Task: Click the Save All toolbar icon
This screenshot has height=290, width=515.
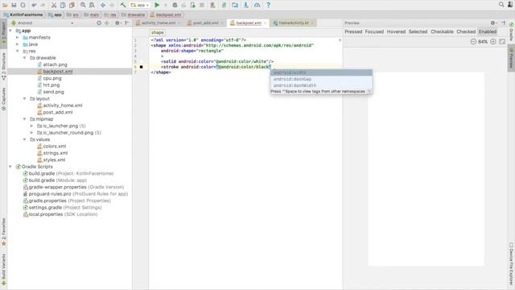Action: 14,5
